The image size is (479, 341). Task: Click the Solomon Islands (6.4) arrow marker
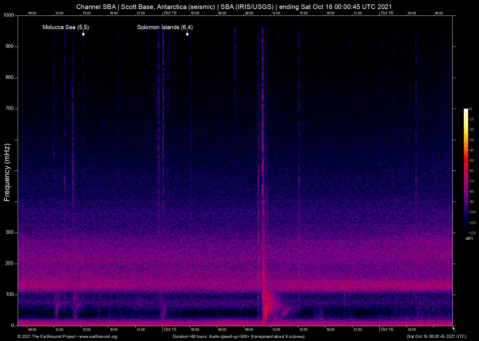[187, 34]
